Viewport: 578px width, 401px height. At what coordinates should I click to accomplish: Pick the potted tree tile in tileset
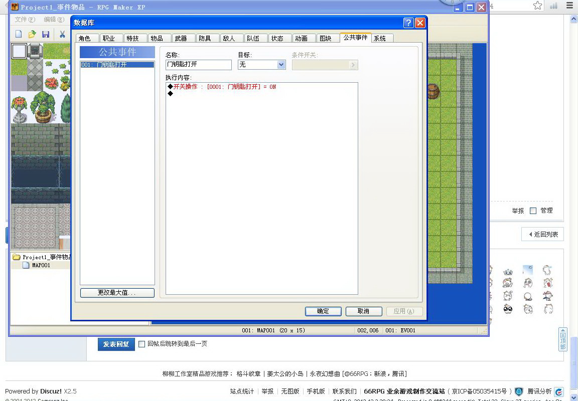click(x=43, y=107)
